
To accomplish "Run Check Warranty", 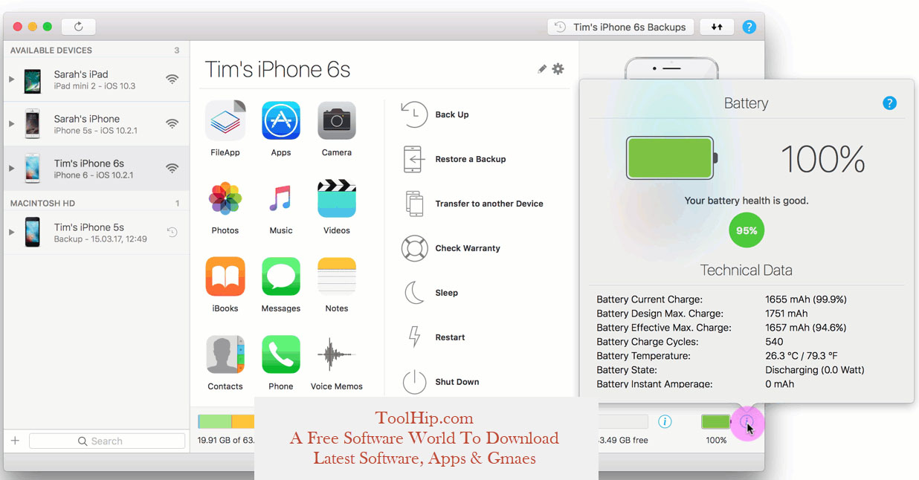I will pyautogui.click(x=451, y=248).
